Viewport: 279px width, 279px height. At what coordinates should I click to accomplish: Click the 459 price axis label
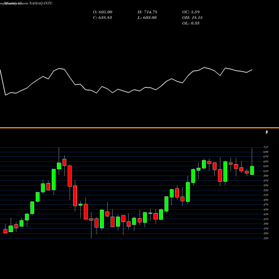click(x=266, y=209)
